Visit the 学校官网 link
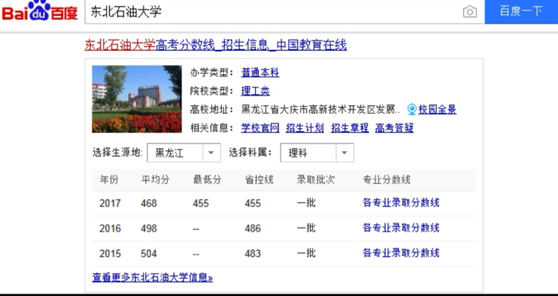The width and height of the screenshot is (558, 296). pos(260,128)
